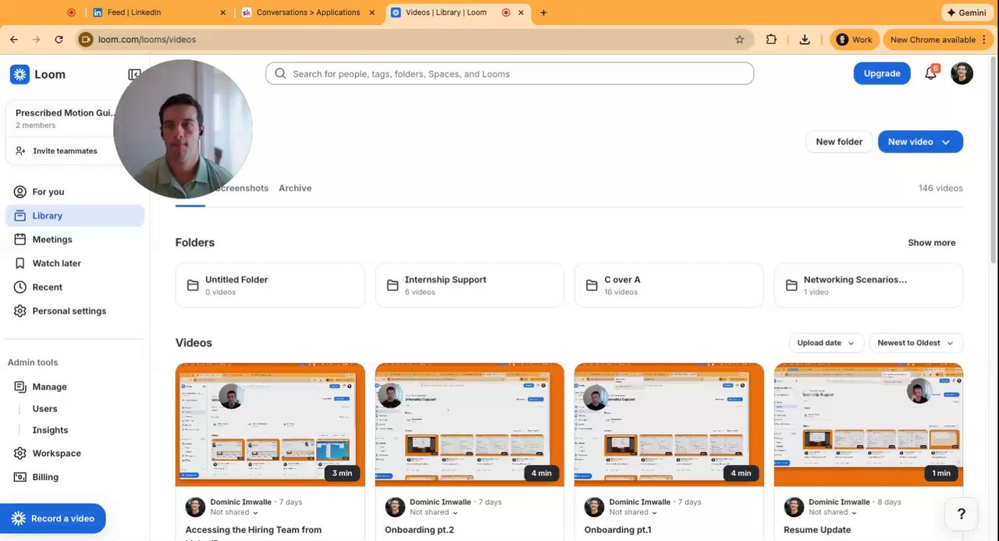Show more folders
The height and width of the screenshot is (541, 999).
(x=931, y=243)
